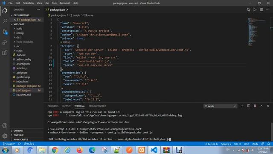
Task: Split the terminal panel
Action: coord(248,106)
